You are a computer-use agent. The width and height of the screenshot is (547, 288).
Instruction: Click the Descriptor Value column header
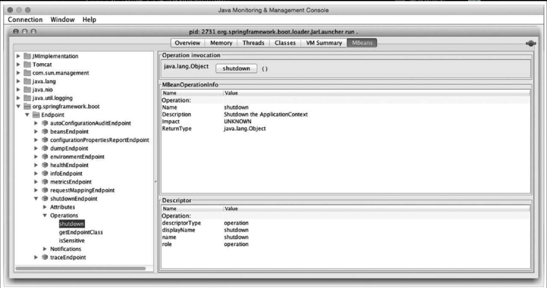tap(377, 209)
